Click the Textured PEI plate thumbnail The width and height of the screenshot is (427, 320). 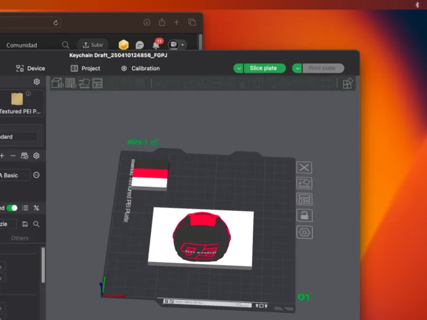pos(17,99)
